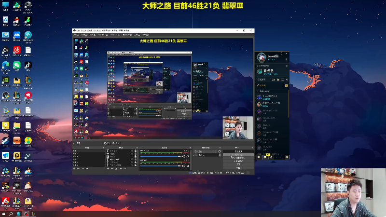The height and width of the screenshot is (217, 386).
Task: Click the 0:22 queue timer in League client
Action: pos(268,71)
